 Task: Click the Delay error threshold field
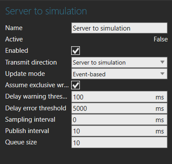(x=119, y=108)
